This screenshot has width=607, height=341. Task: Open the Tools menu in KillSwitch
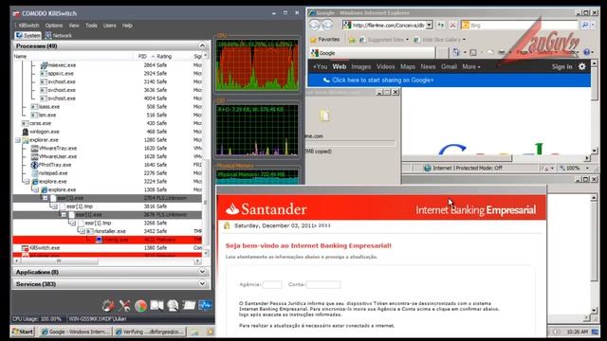91,26
